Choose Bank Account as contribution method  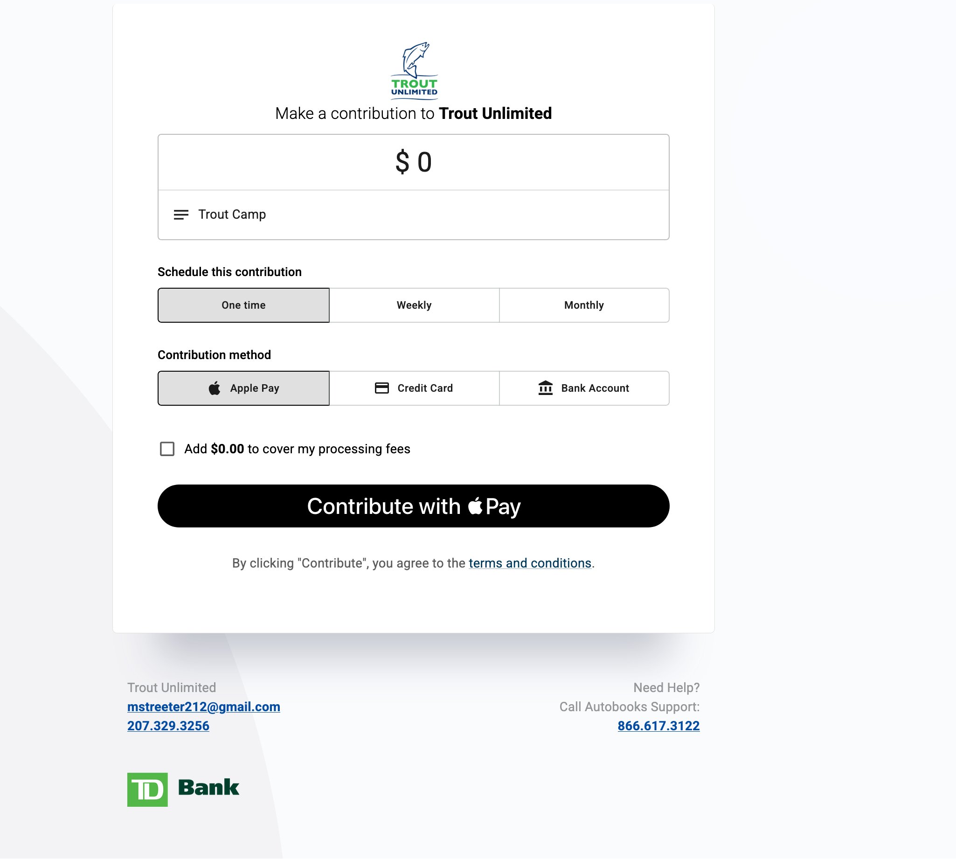pos(584,388)
